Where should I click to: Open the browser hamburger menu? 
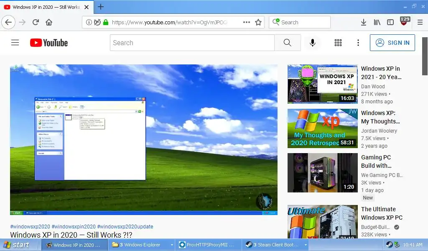420,22
